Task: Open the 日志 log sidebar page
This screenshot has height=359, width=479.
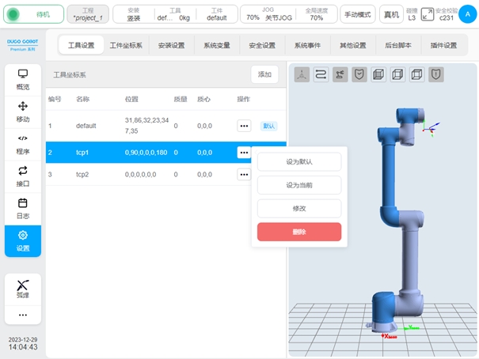Action: 23,209
